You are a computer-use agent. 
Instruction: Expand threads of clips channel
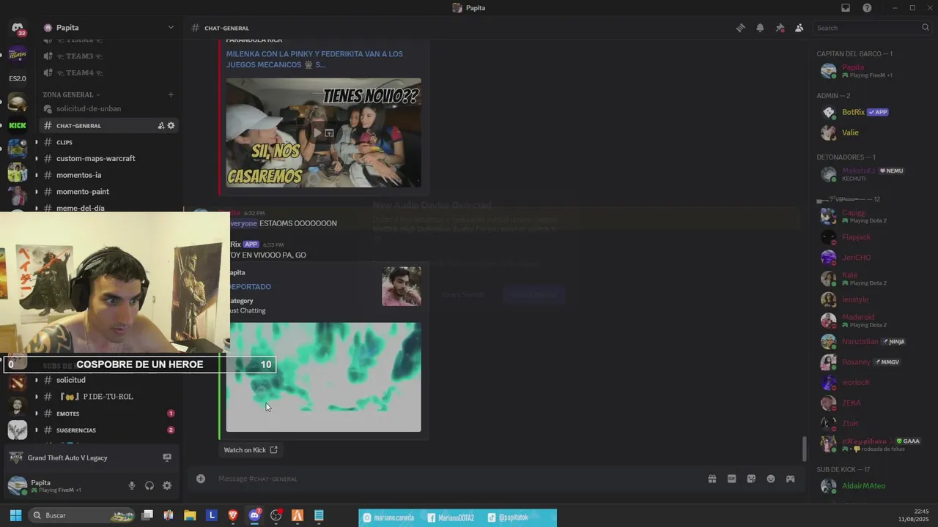tap(36, 142)
